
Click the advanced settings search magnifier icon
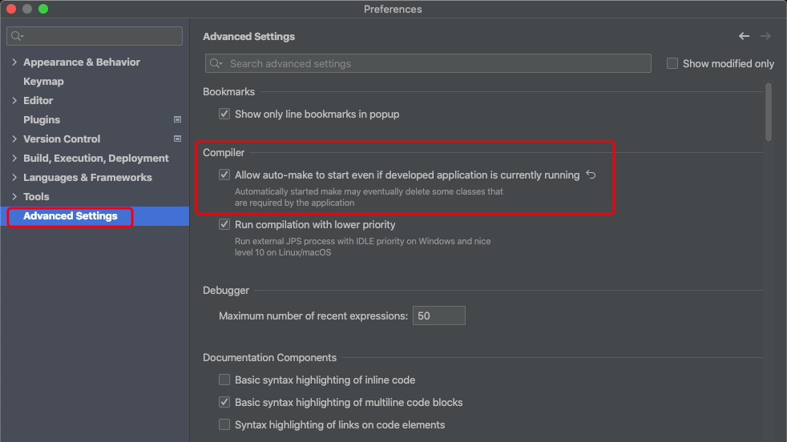216,63
